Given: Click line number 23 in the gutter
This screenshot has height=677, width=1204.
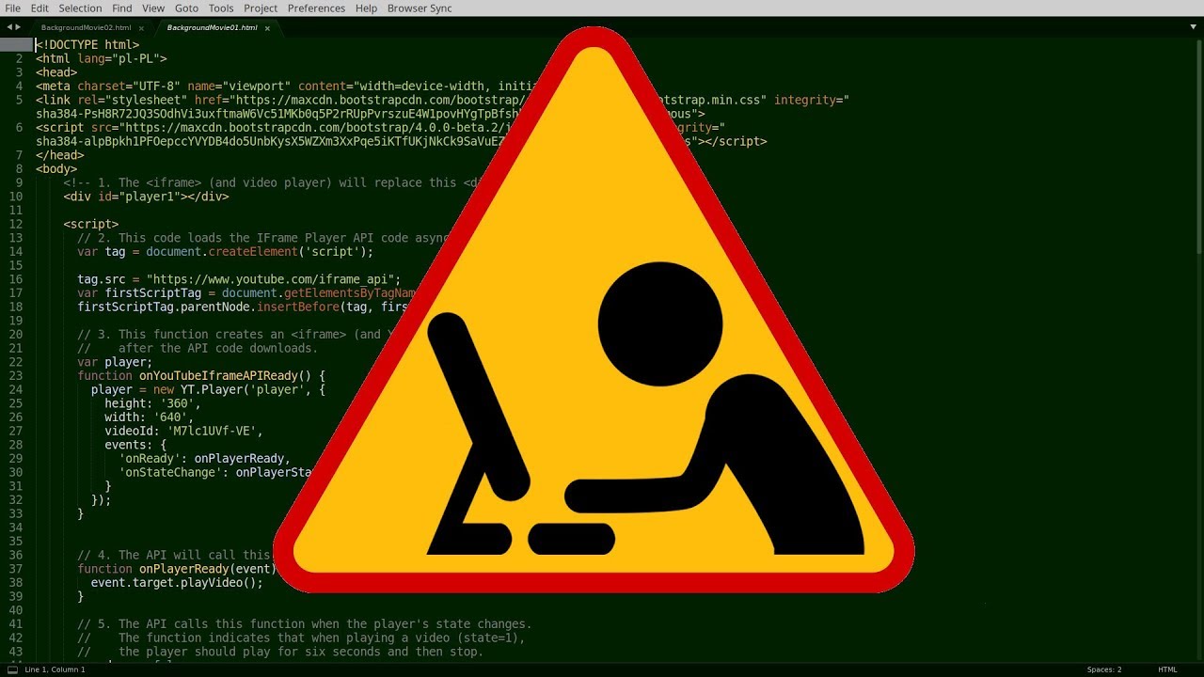Looking at the screenshot, I should click(x=16, y=375).
